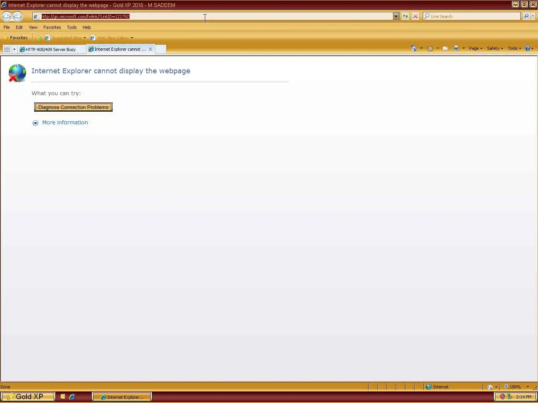538x403 pixels.
Task: Click the 2:14 PM system clock
Action: coord(523,397)
